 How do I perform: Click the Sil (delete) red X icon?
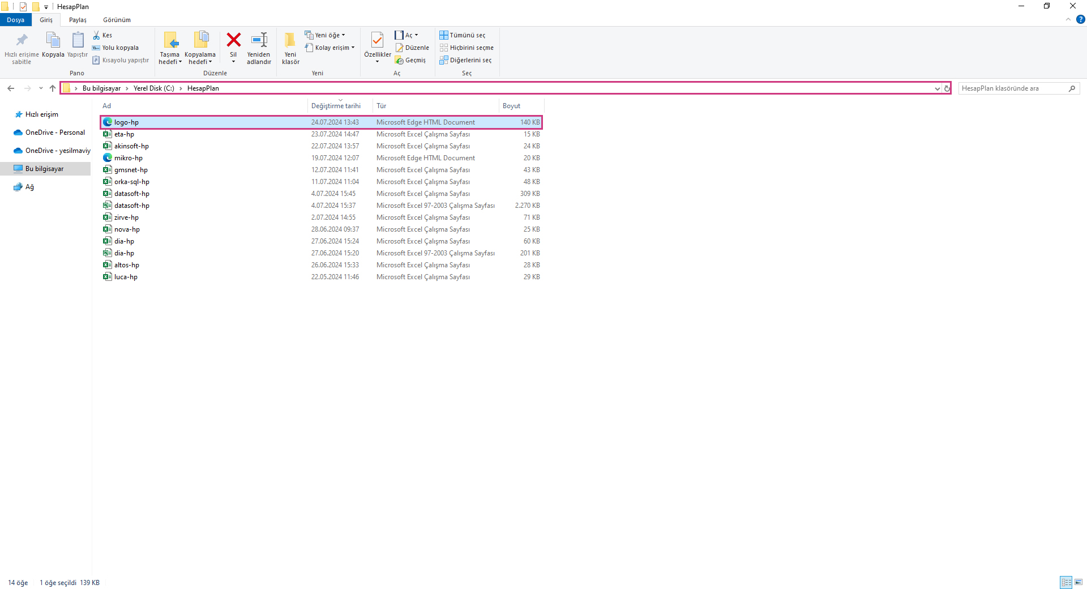pyautogui.click(x=233, y=40)
